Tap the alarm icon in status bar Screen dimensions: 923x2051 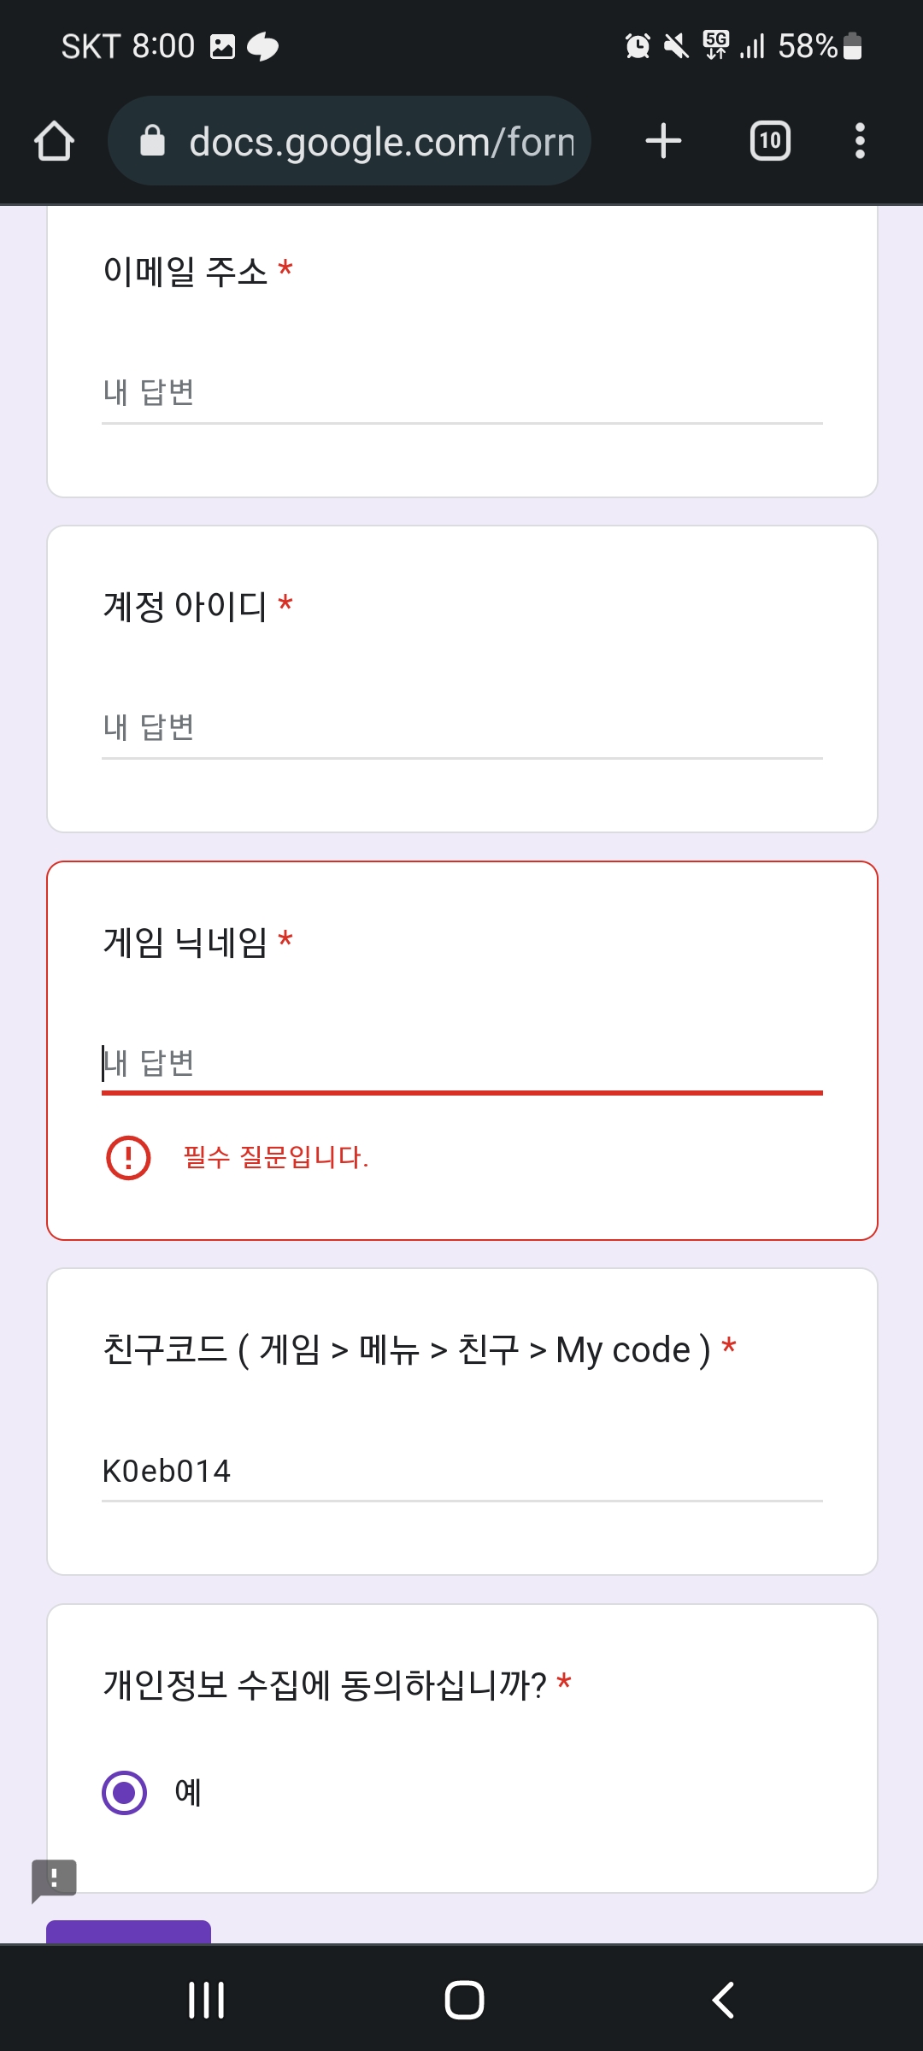click(x=638, y=46)
